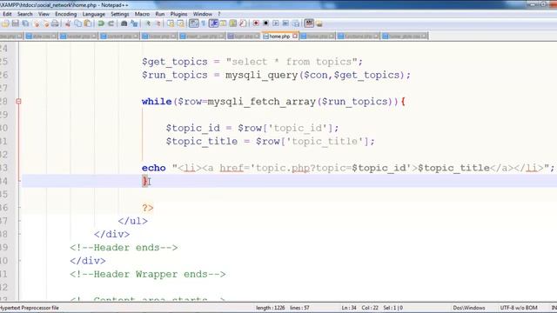Switch to the login.php tab
The width and height of the screenshot is (557, 313).
pos(244,37)
